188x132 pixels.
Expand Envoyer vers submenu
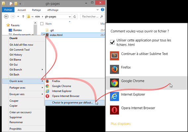[x=42, y=94]
